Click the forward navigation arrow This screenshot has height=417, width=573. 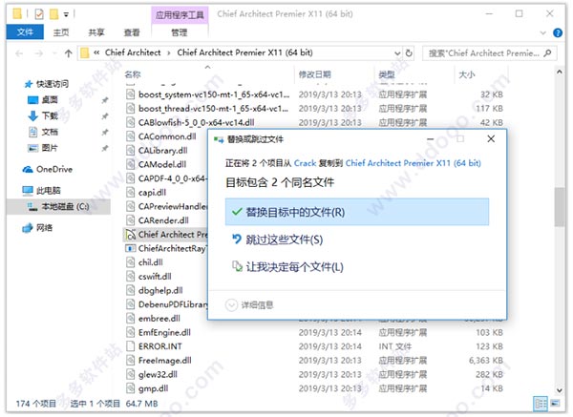pyautogui.click(x=39, y=53)
